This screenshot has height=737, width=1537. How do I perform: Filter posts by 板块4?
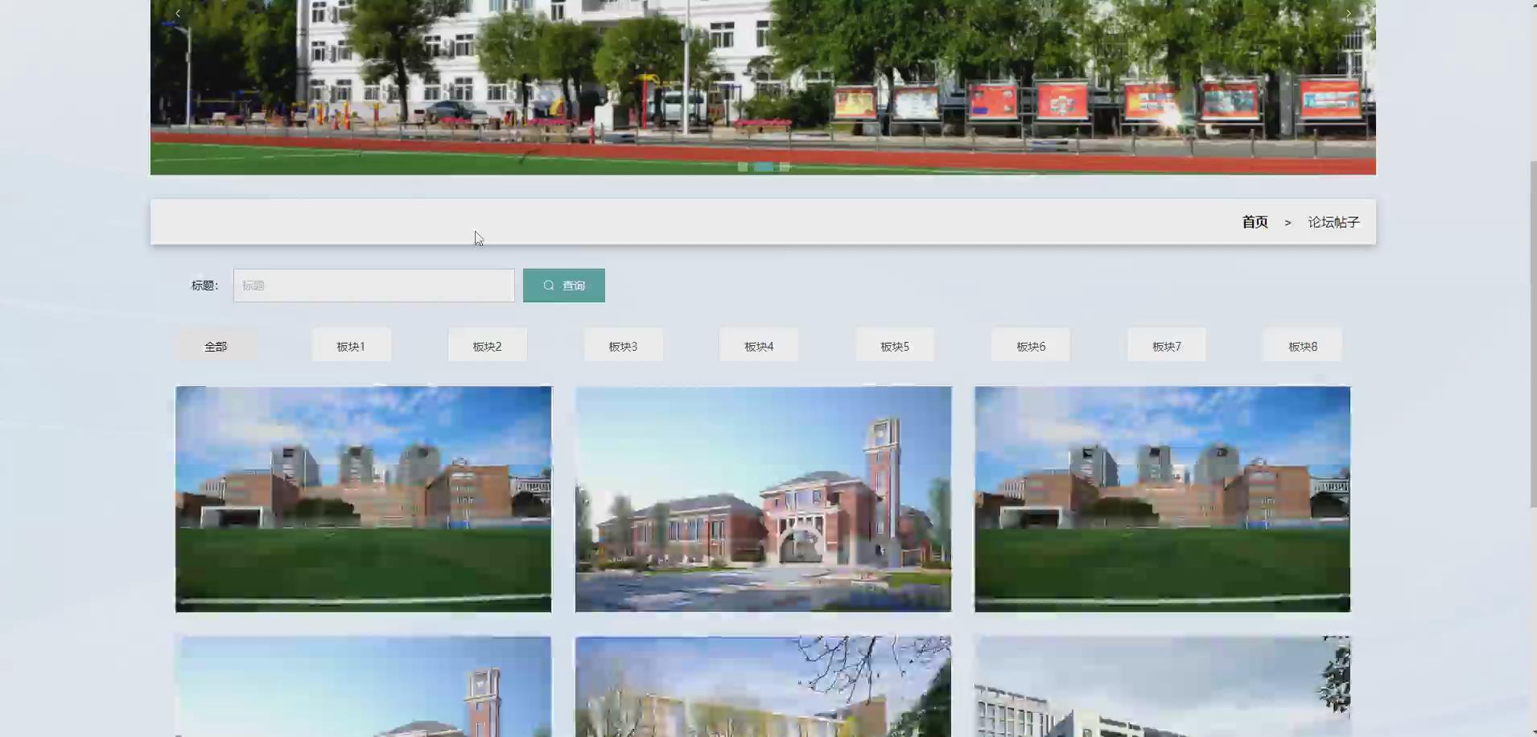pyautogui.click(x=759, y=346)
